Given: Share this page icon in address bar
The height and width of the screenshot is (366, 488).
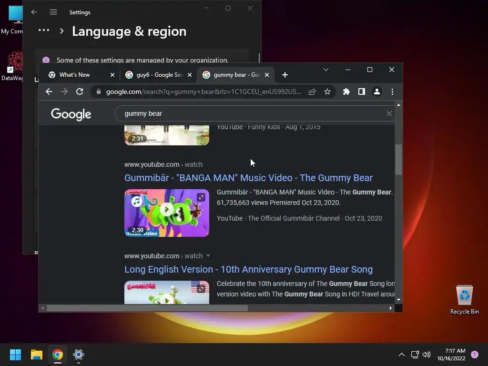Looking at the screenshot, I should click(312, 91).
